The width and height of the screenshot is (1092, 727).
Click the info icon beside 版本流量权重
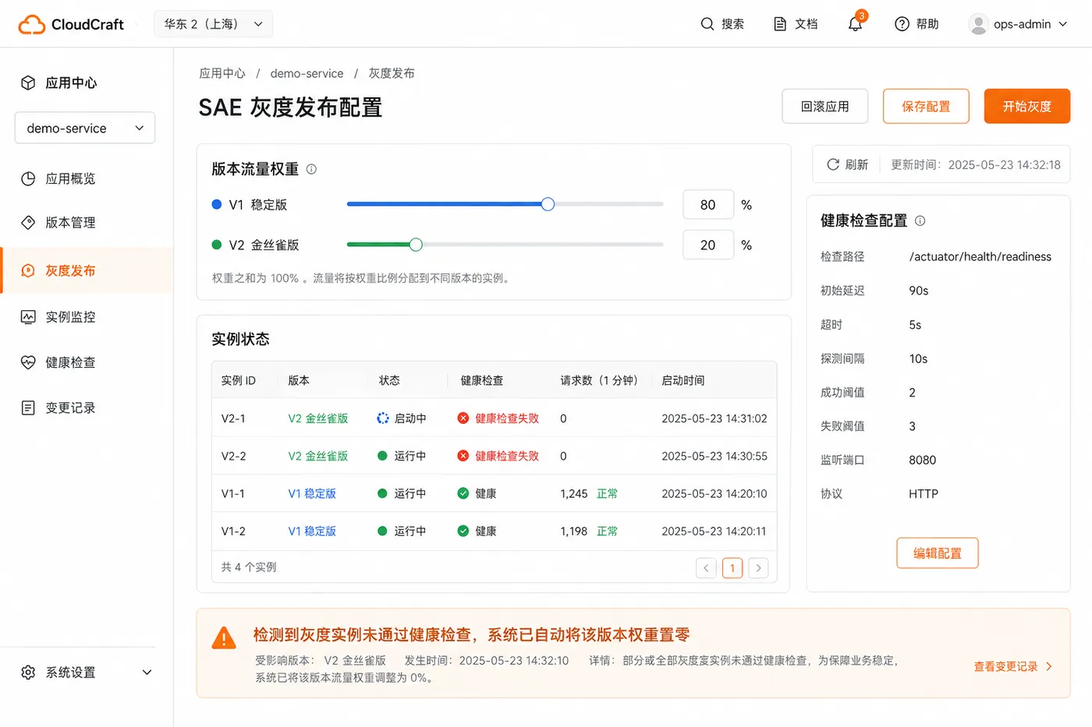pyautogui.click(x=311, y=169)
